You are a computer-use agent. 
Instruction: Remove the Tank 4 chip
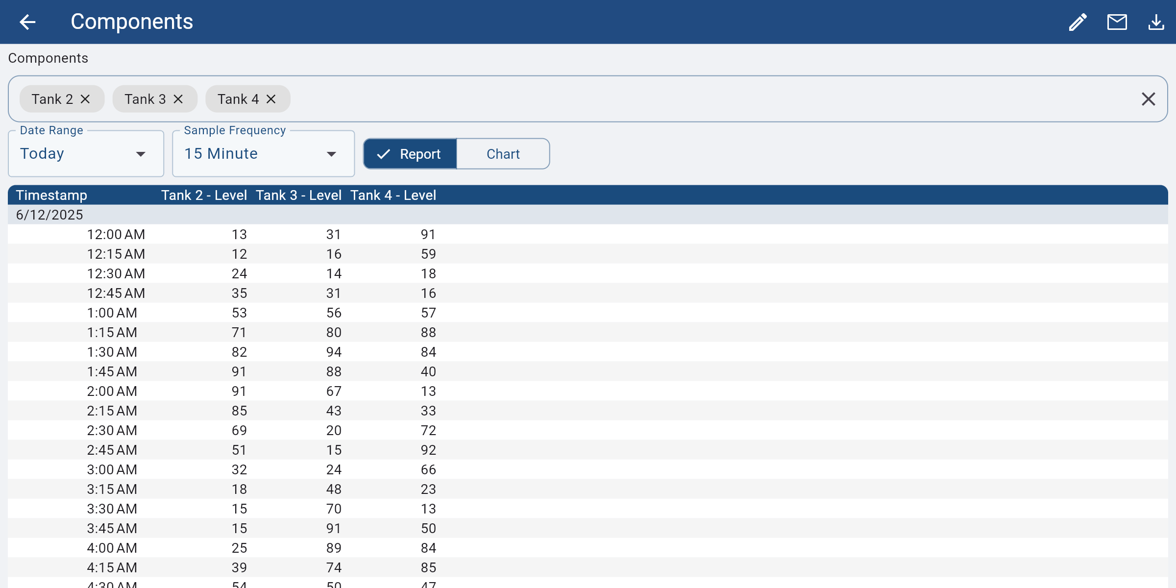(271, 99)
